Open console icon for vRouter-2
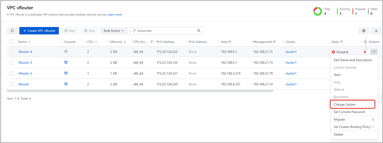 tap(66, 73)
